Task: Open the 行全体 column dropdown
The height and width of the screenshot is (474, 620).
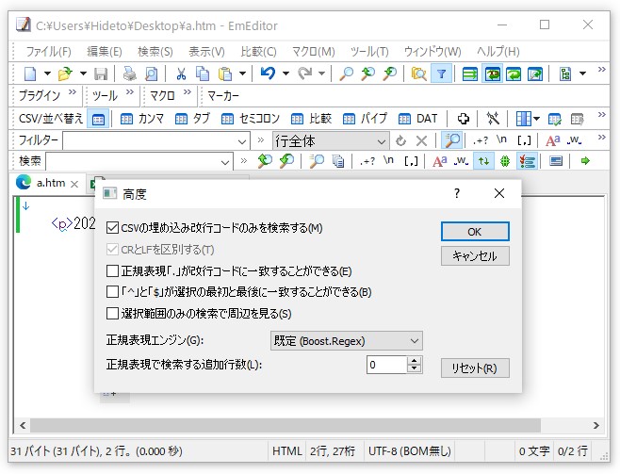Action: 331,141
